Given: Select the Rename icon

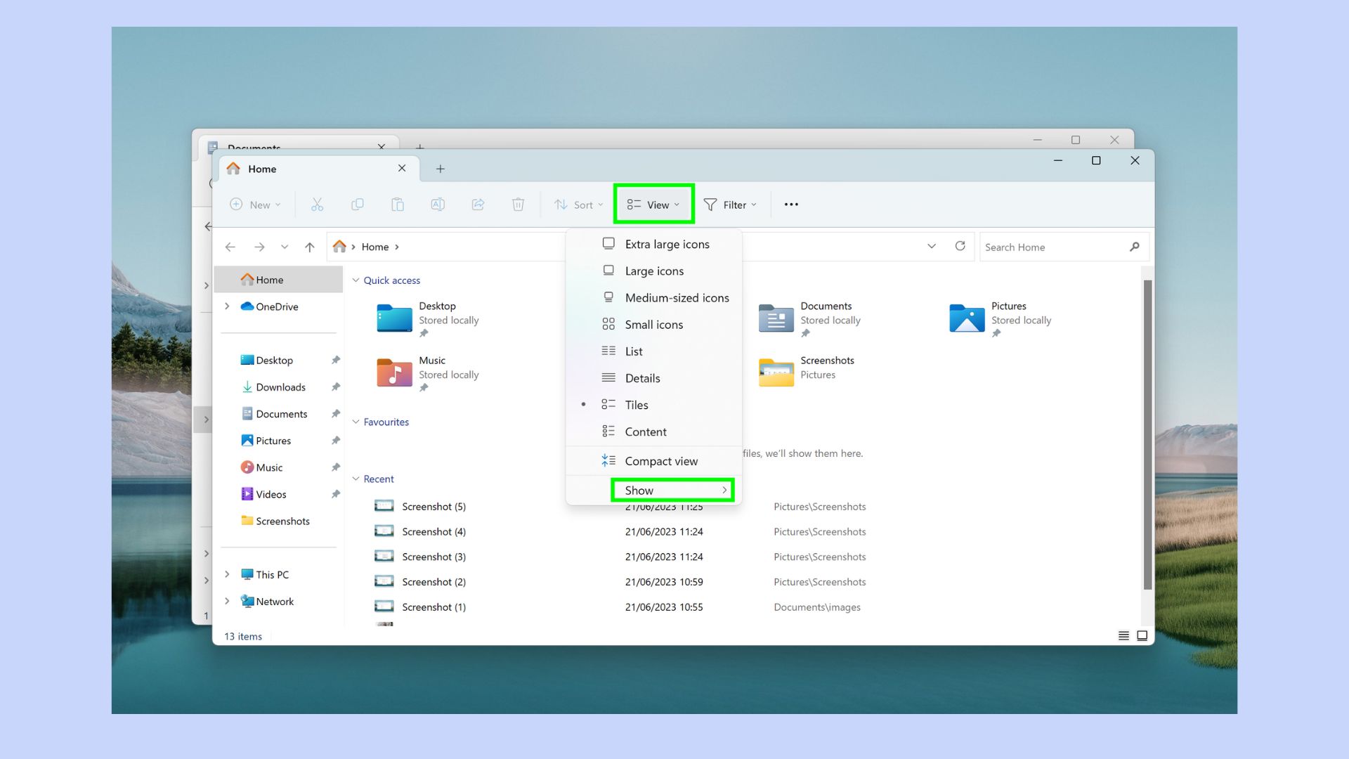Looking at the screenshot, I should pyautogui.click(x=438, y=205).
